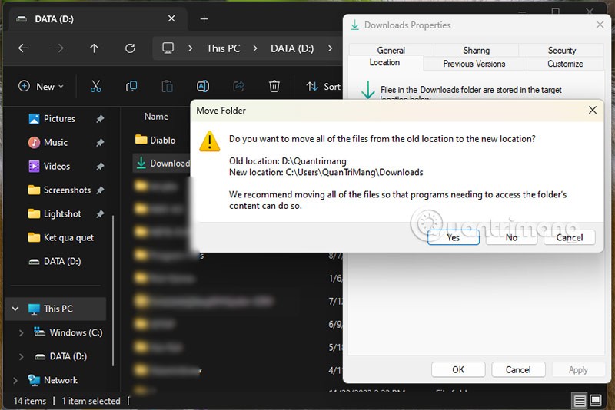Collapse the This PC tree node
The image size is (615, 410).
coord(15,309)
